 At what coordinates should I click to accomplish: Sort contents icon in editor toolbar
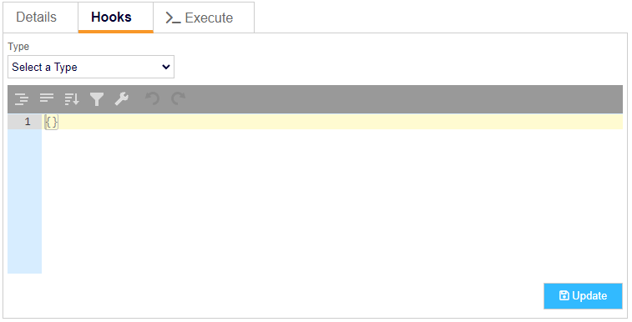(x=72, y=98)
